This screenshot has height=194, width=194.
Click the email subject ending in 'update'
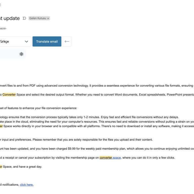(x=10, y=18)
